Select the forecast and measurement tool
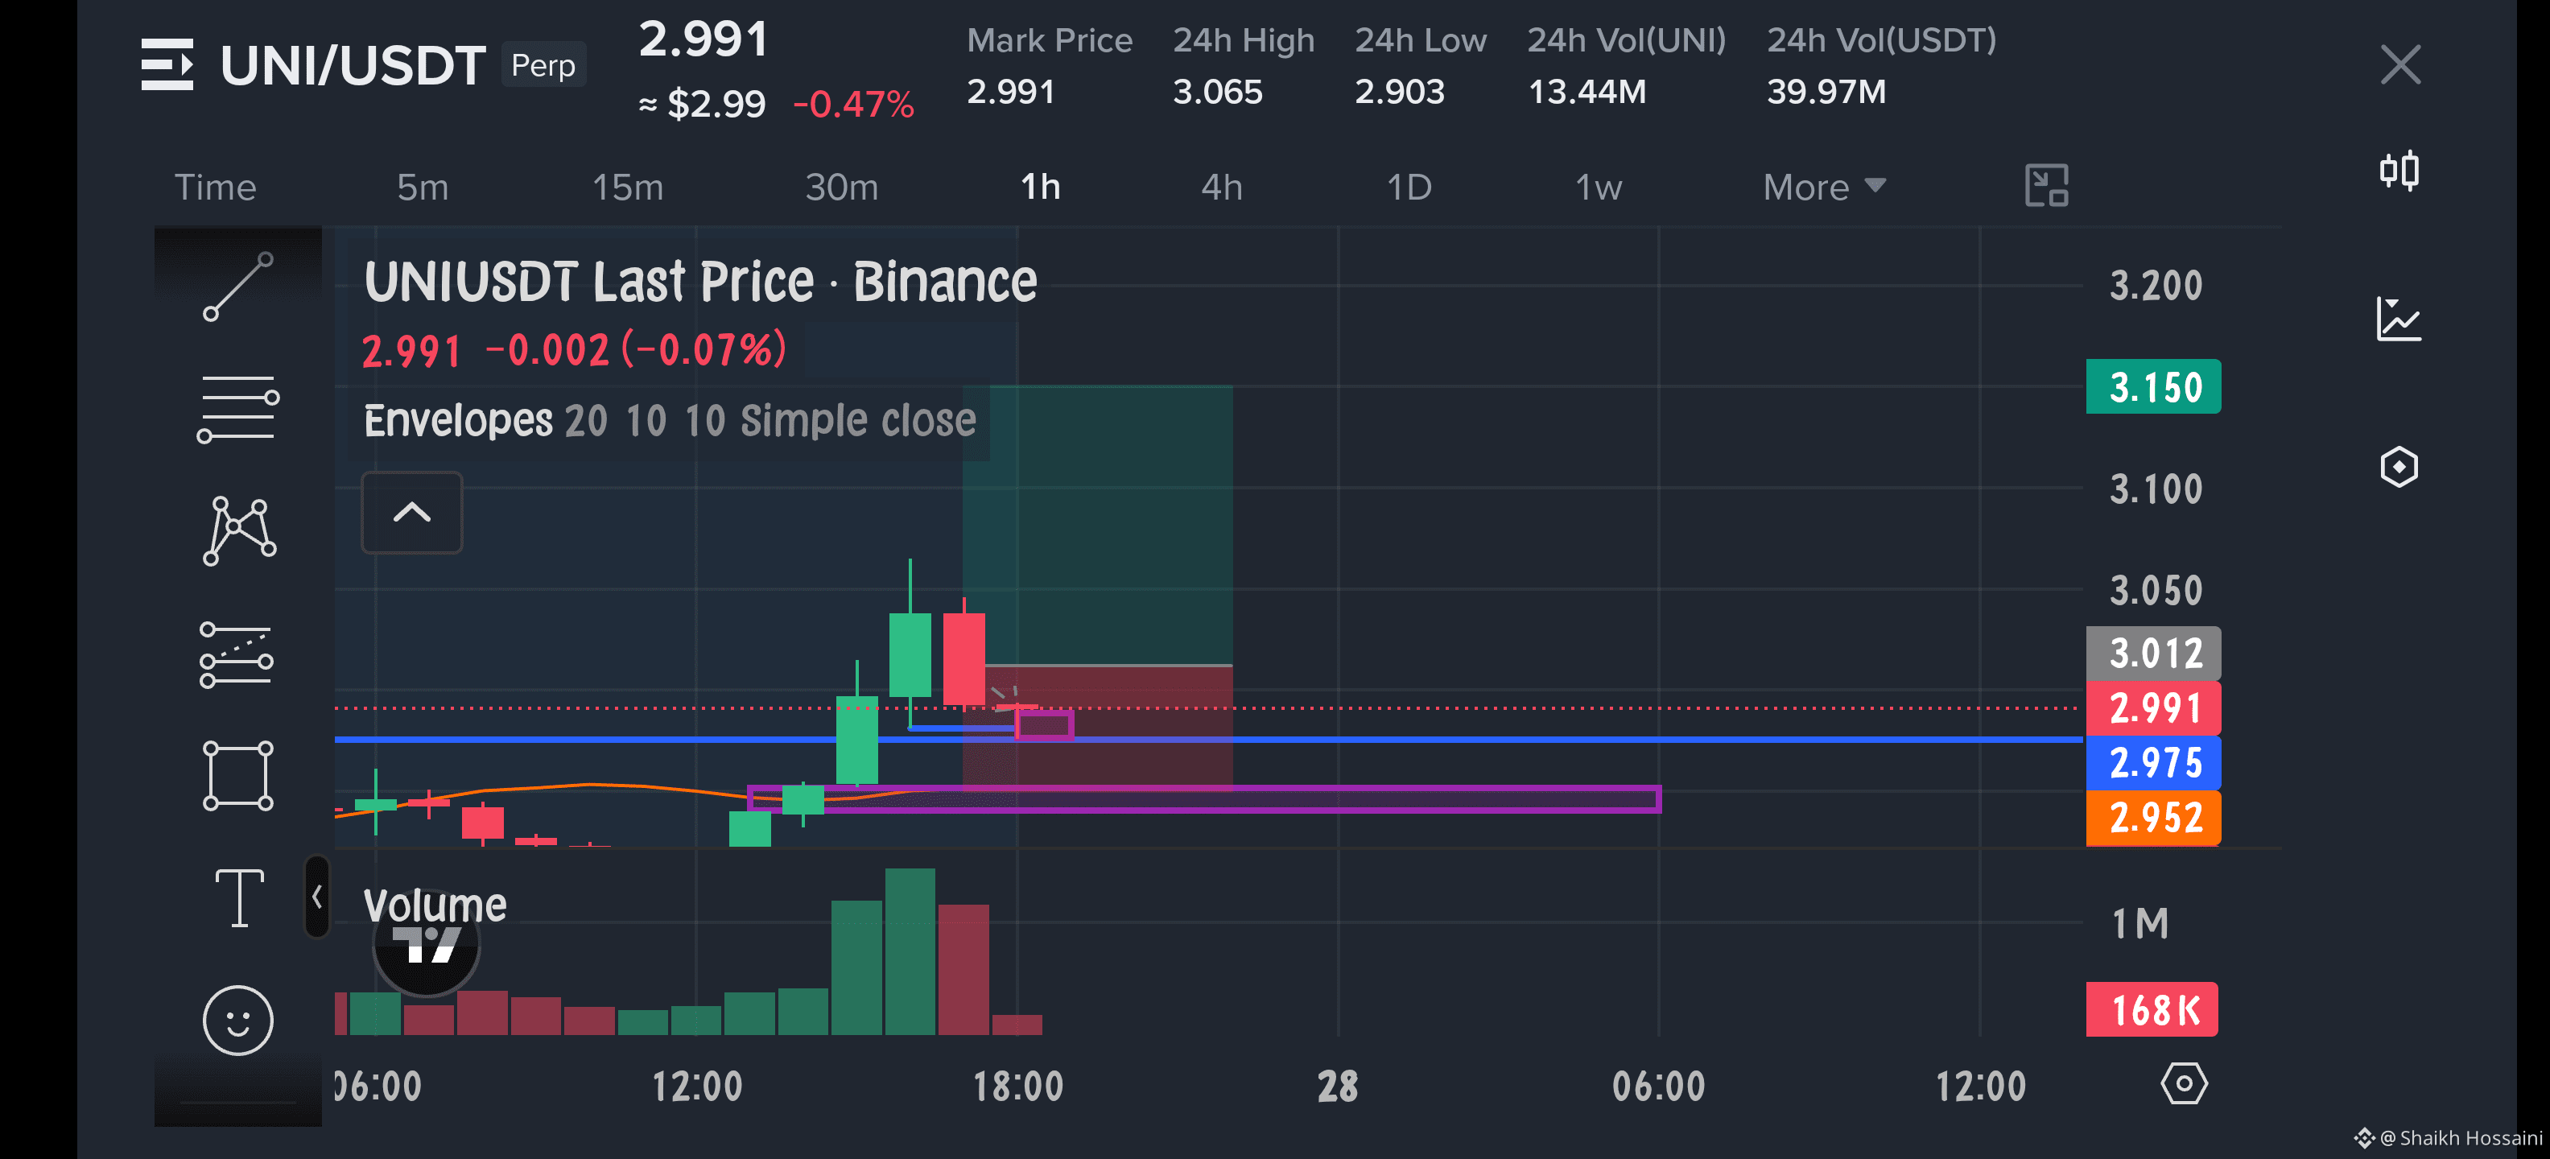This screenshot has width=2550, height=1159. click(x=237, y=654)
